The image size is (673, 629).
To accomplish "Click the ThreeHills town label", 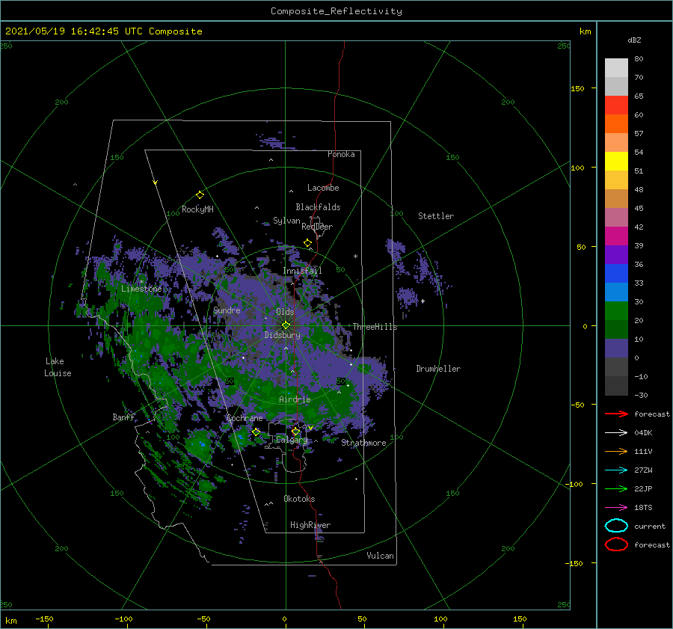I will pyautogui.click(x=375, y=327).
